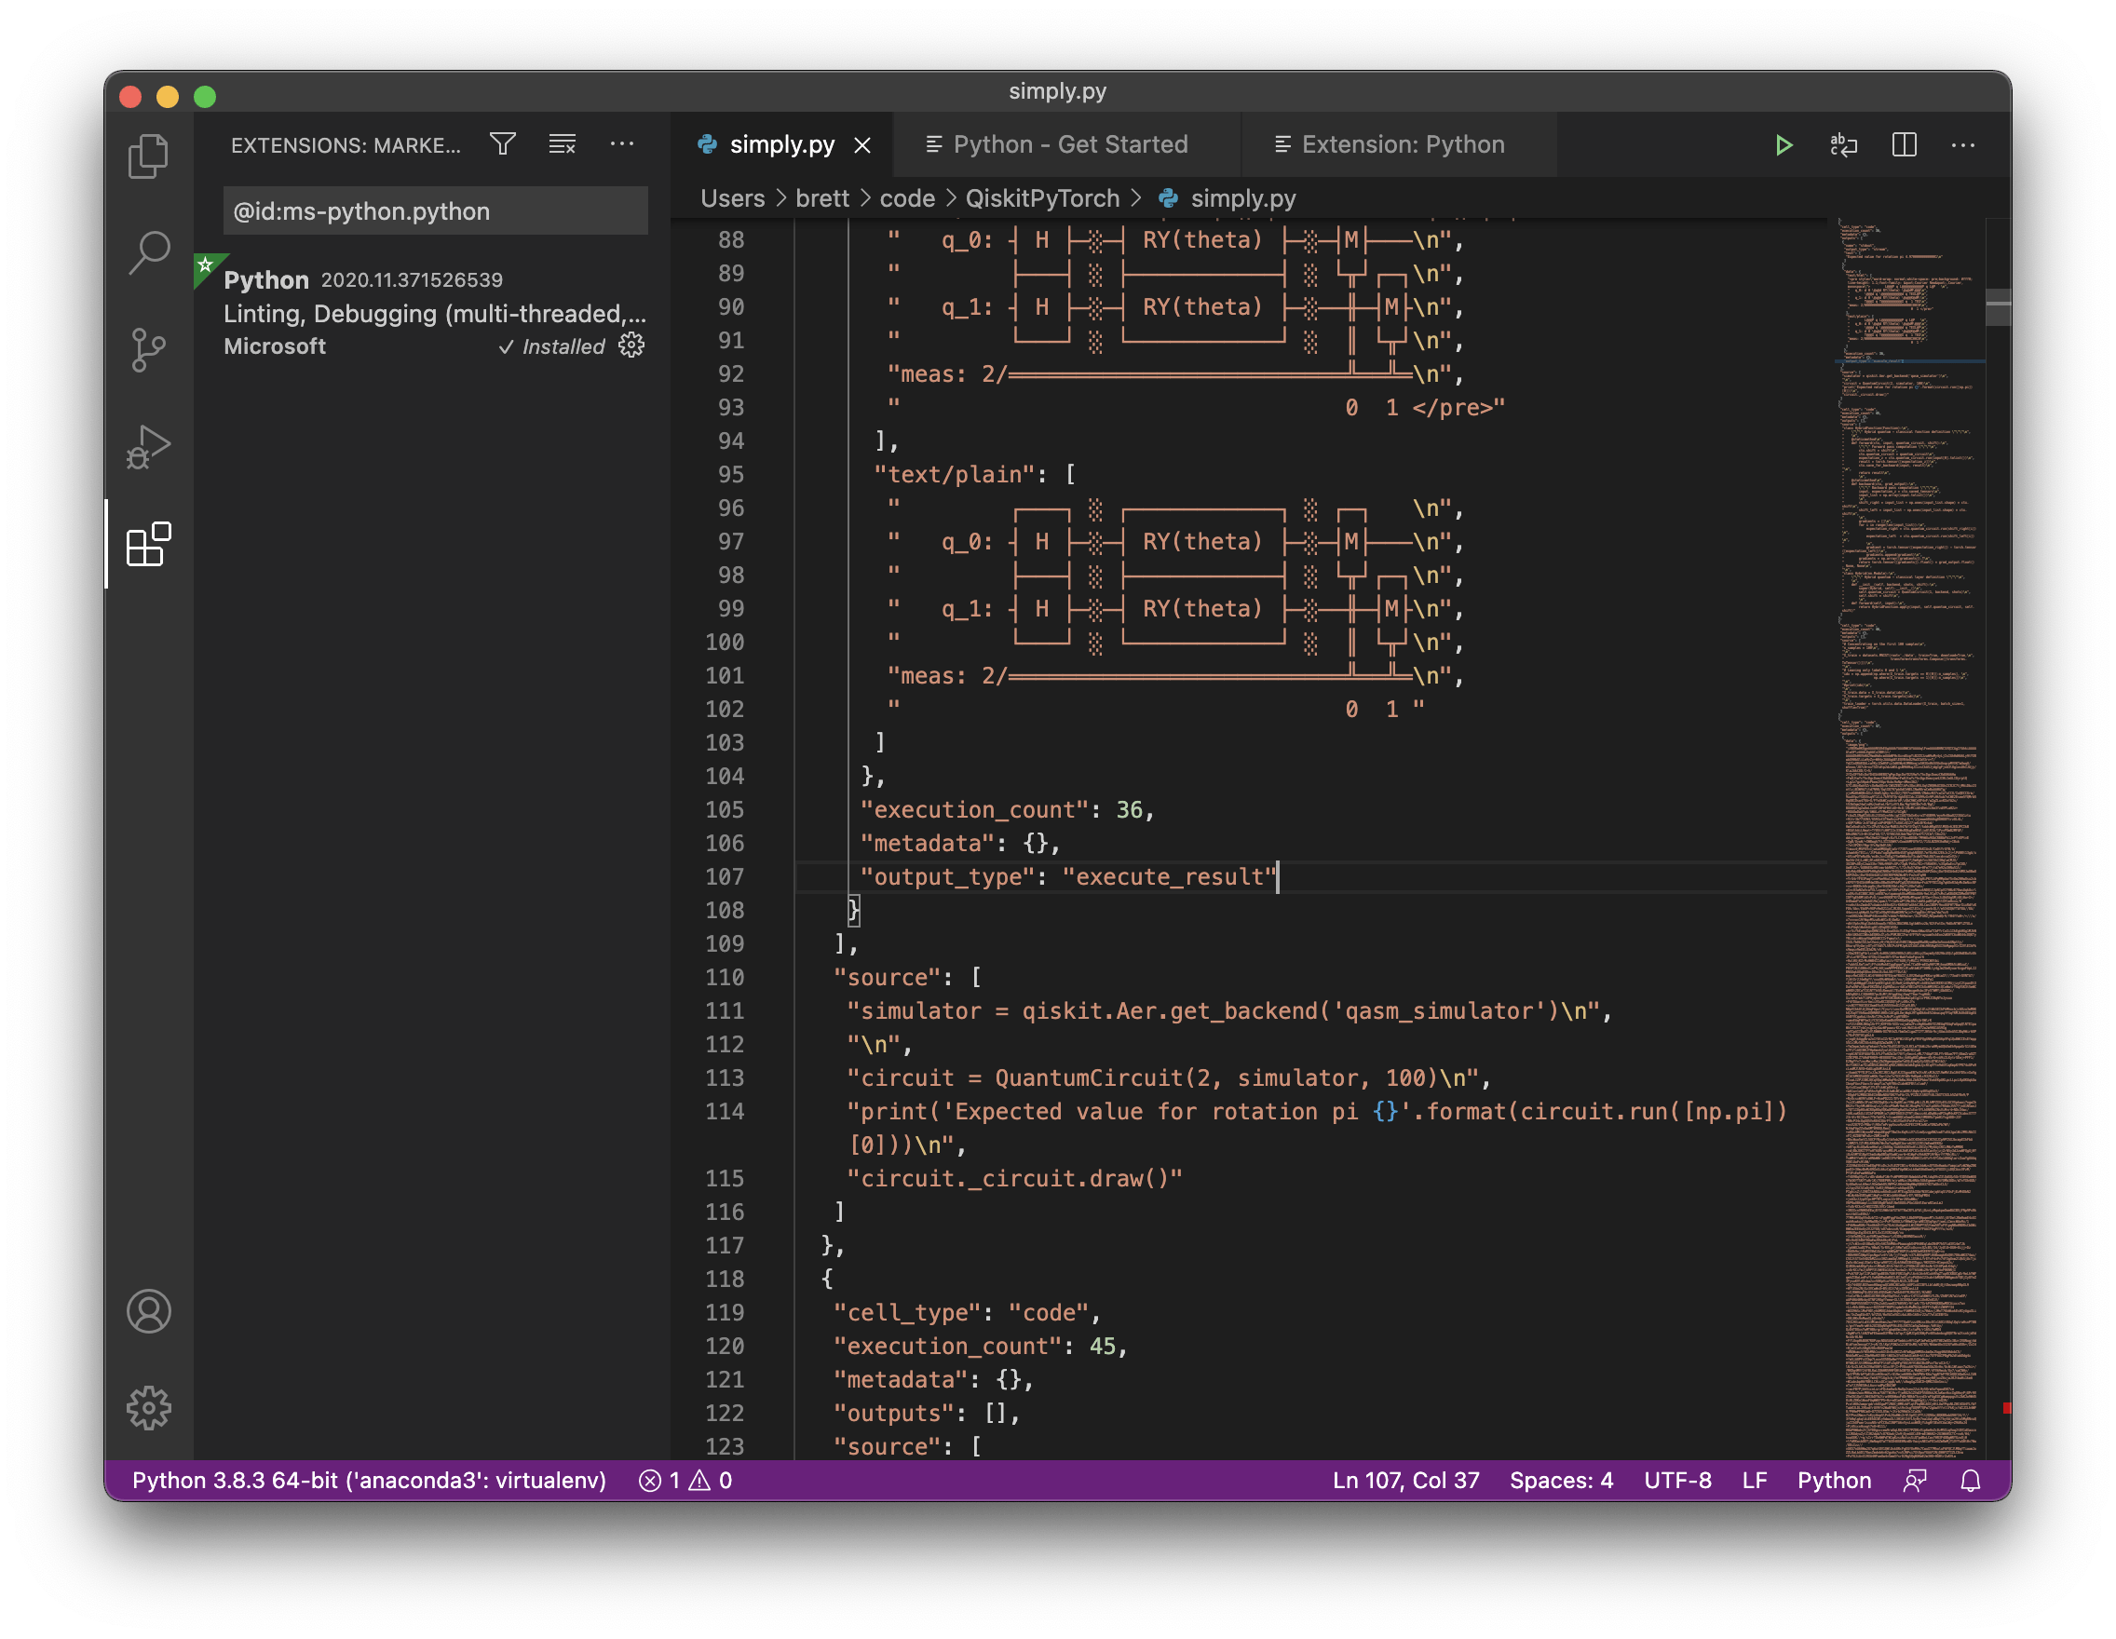Open the Run and Debug view
Image resolution: width=2116 pixels, height=1639 pixels.
(148, 445)
